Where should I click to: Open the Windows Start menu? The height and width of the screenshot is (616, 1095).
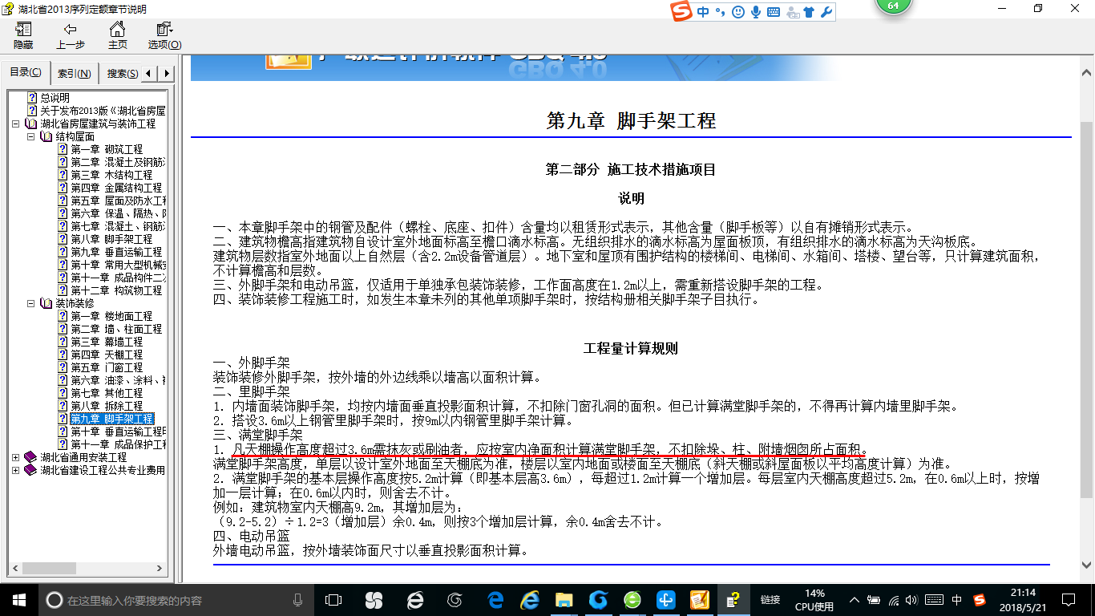[18, 599]
